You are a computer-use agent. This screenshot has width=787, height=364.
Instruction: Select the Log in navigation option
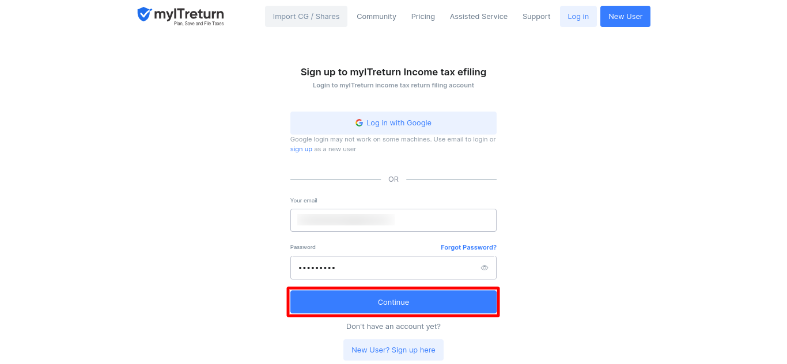tap(578, 16)
